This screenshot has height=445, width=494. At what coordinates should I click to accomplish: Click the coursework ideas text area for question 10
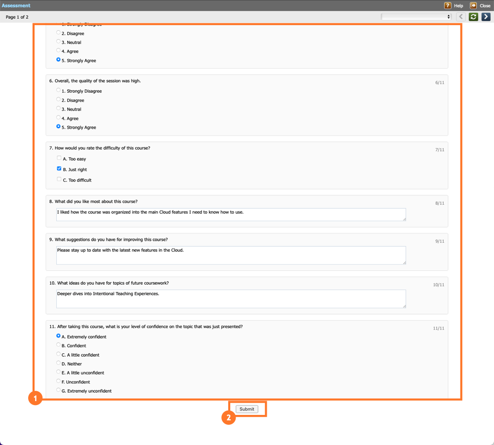(230, 298)
